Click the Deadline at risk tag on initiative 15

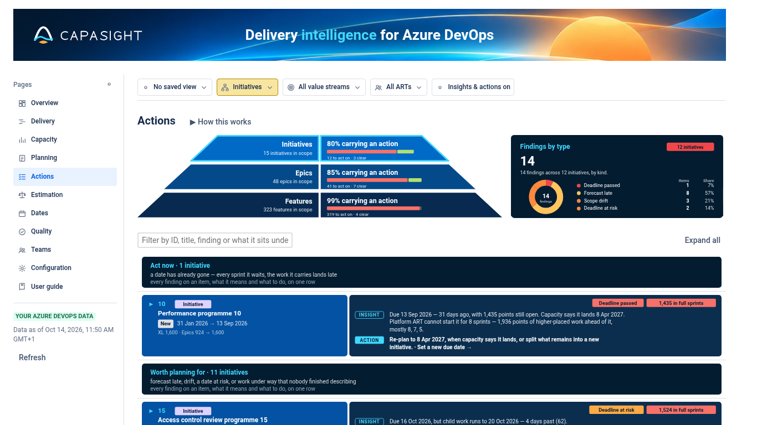(616, 410)
